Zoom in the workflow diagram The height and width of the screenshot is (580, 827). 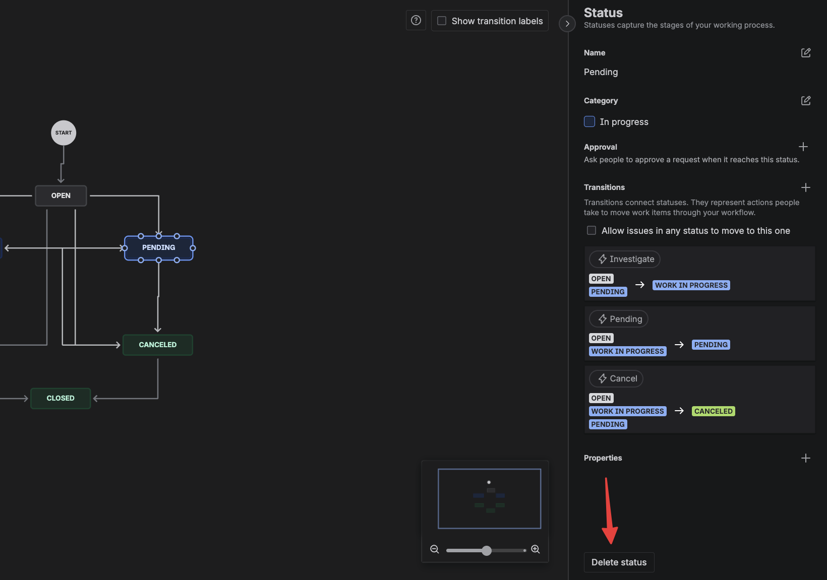536,549
